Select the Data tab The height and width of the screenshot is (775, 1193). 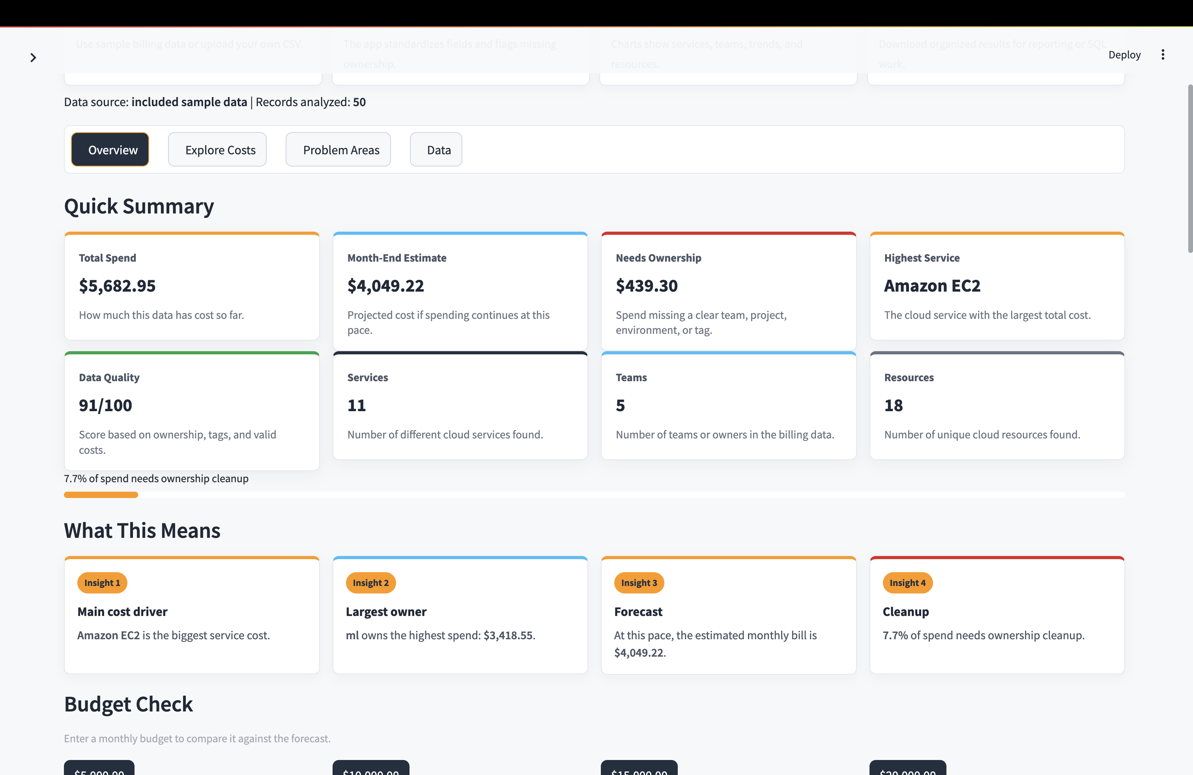(436, 150)
